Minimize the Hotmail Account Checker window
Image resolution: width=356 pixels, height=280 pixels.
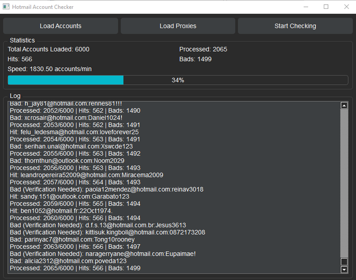(300, 7)
